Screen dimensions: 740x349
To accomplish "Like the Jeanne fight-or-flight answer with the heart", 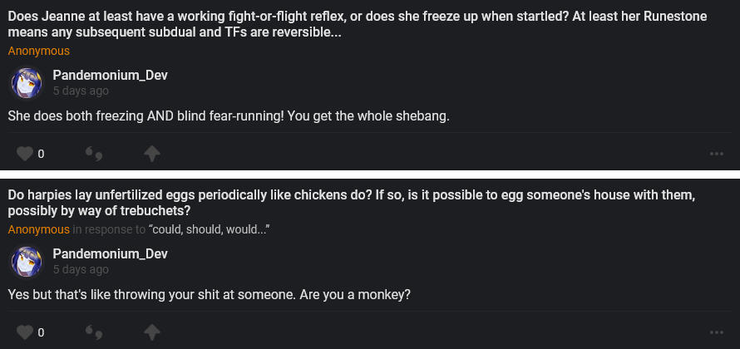I will click(x=25, y=154).
